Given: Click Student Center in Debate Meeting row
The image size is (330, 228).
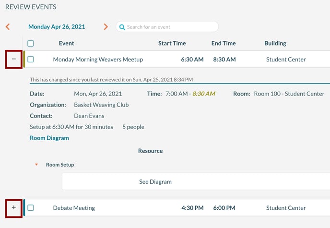Looking at the screenshot, I should coord(286,208).
